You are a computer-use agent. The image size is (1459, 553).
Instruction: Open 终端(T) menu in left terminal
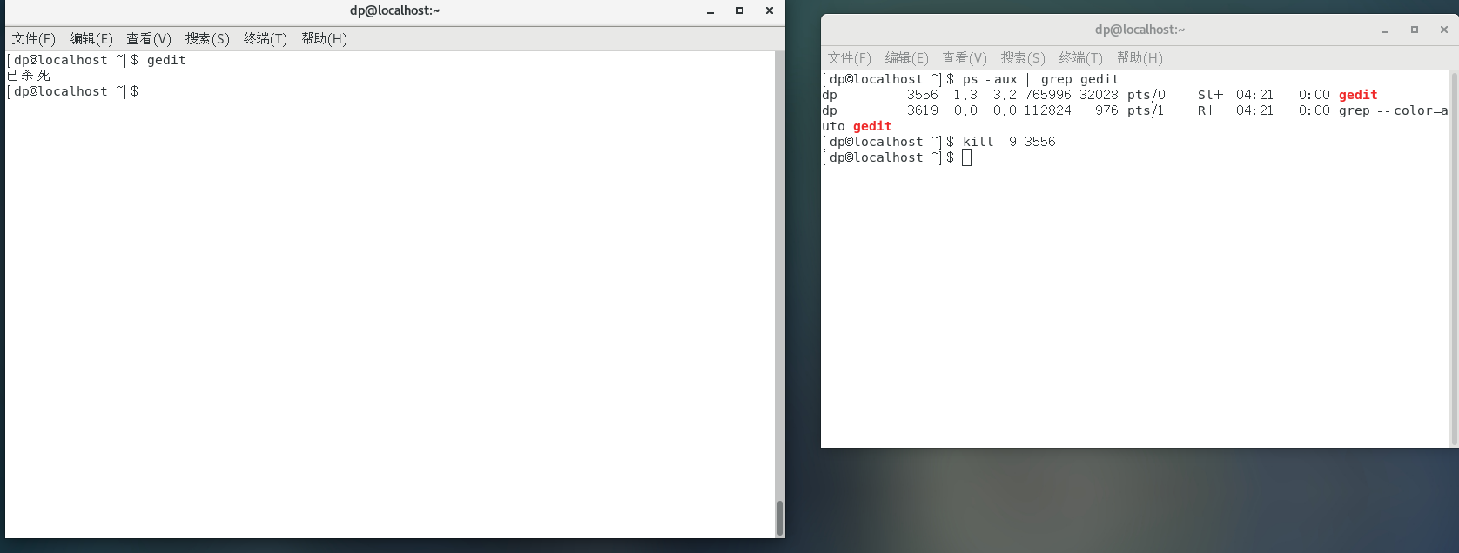(266, 39)
